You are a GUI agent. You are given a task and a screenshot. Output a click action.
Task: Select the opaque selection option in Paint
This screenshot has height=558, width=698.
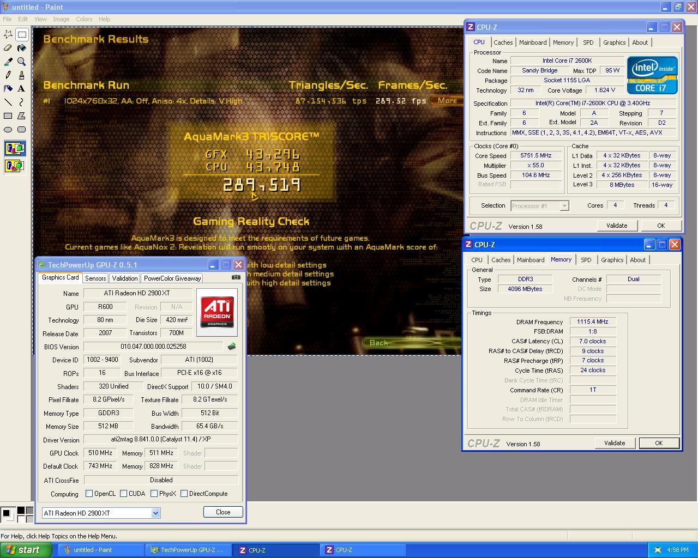tap(15, 148)
